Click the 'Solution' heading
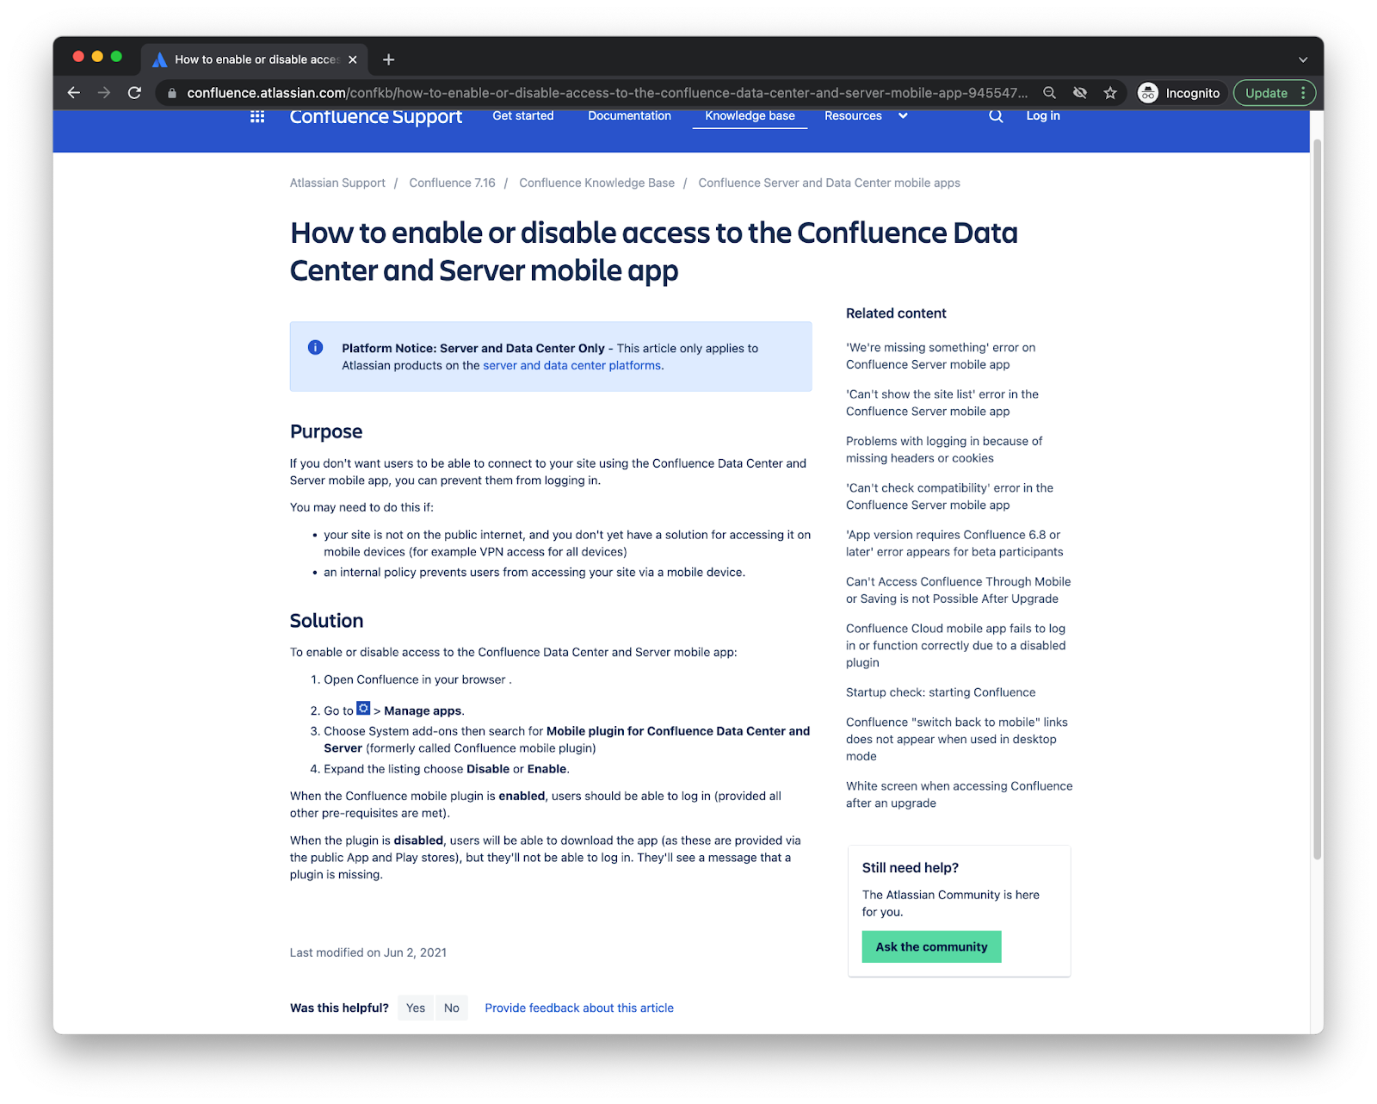 point(326,621)
